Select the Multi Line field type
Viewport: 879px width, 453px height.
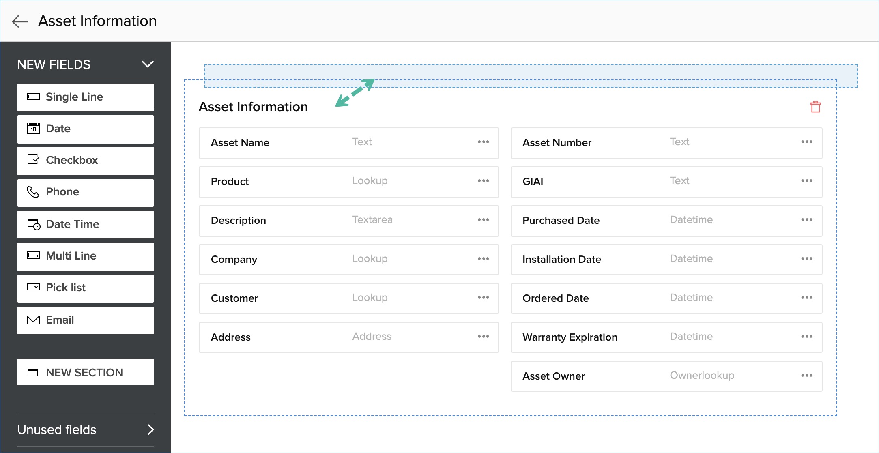tap(86, 256)
